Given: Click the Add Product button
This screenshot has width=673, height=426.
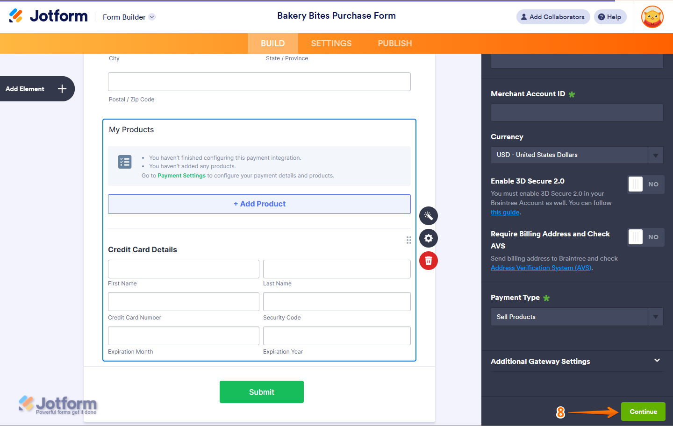Looking at the screenshot, I should coord(259,204).
